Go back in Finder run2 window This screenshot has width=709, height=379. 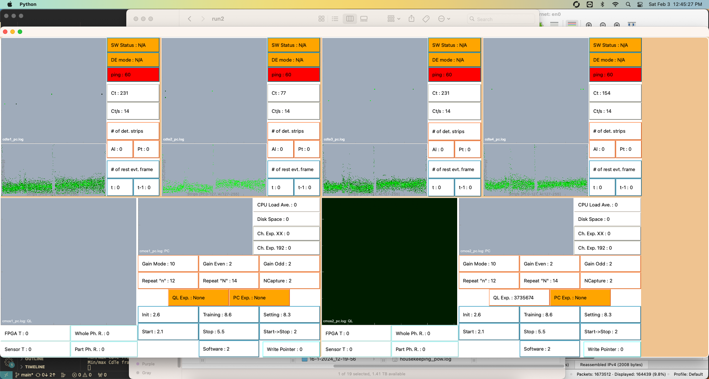(x=189, y=19)
